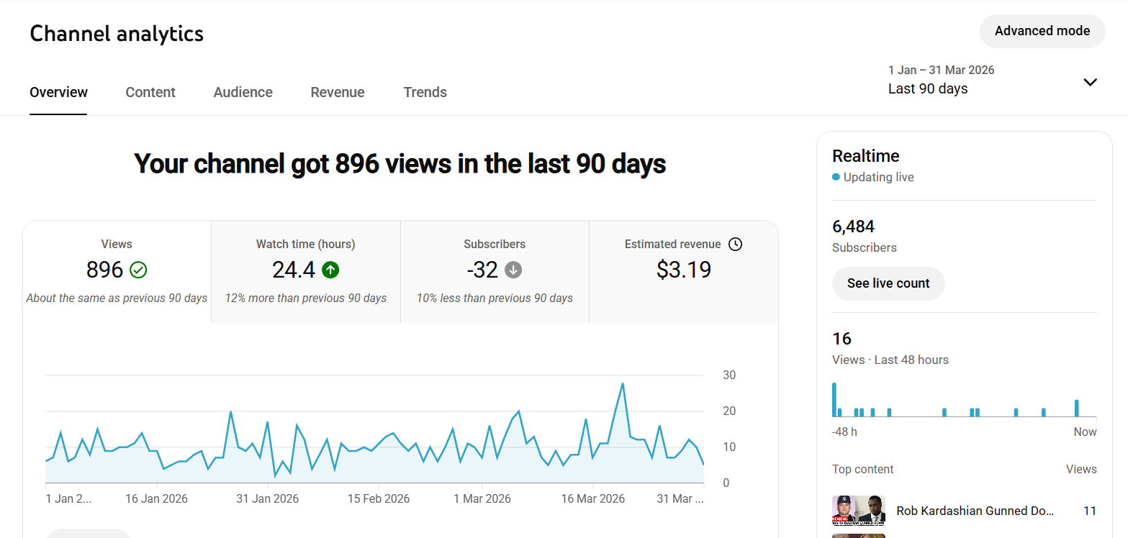
Task: Click the peak point on the views chart
Action: 622,383
